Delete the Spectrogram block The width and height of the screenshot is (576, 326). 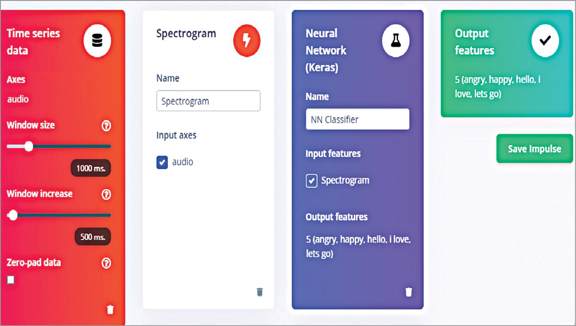pos(260,292)
